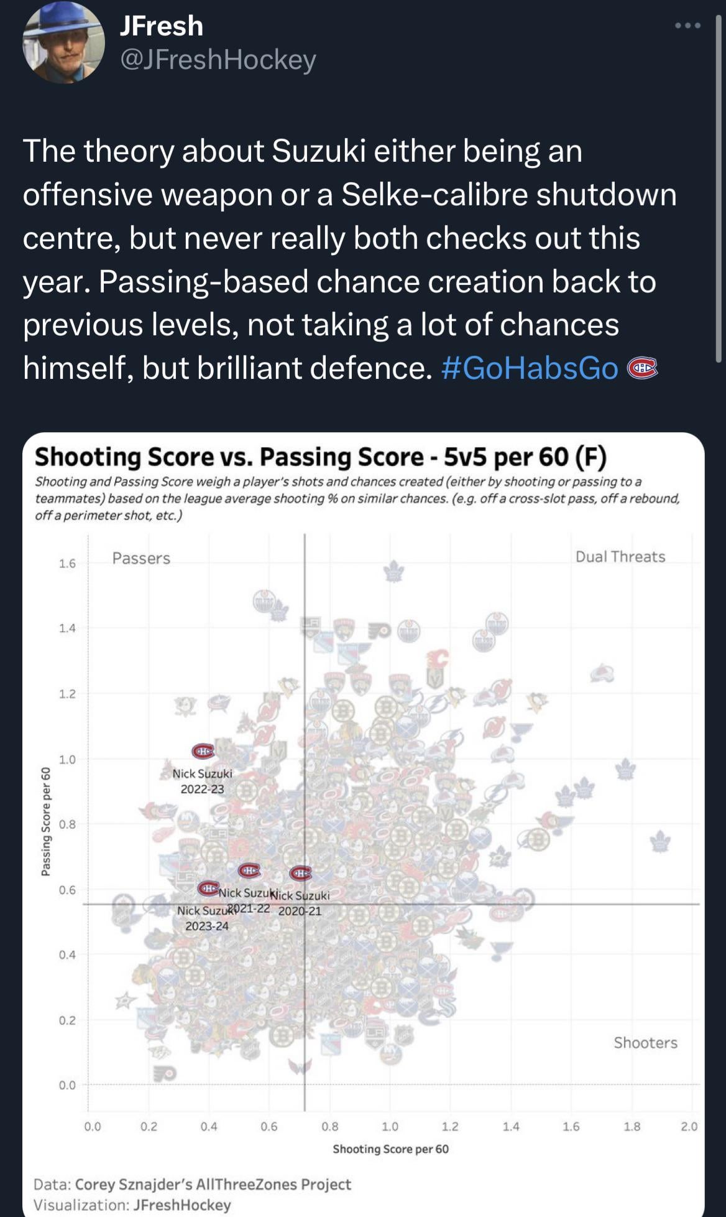Click the Canadiens logo above Nick Suzuki 2022-23
Screen dimensions: 726x1217
point(203,752)
